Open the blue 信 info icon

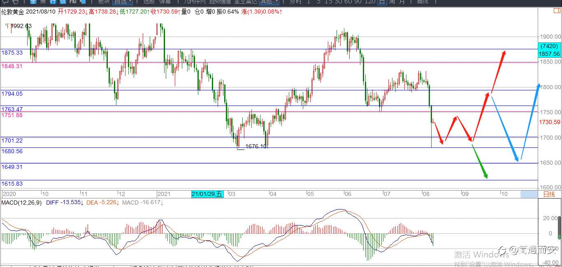pos(63,2)
